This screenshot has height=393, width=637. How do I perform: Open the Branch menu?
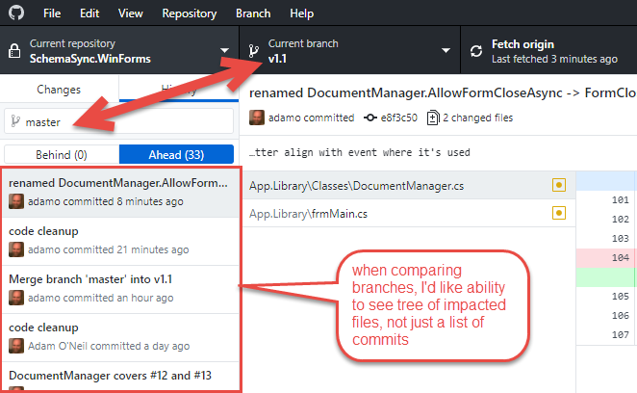tap(253, 13)
